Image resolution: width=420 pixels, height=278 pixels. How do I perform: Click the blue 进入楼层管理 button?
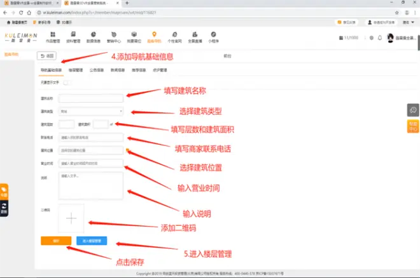tap(92, 241)
